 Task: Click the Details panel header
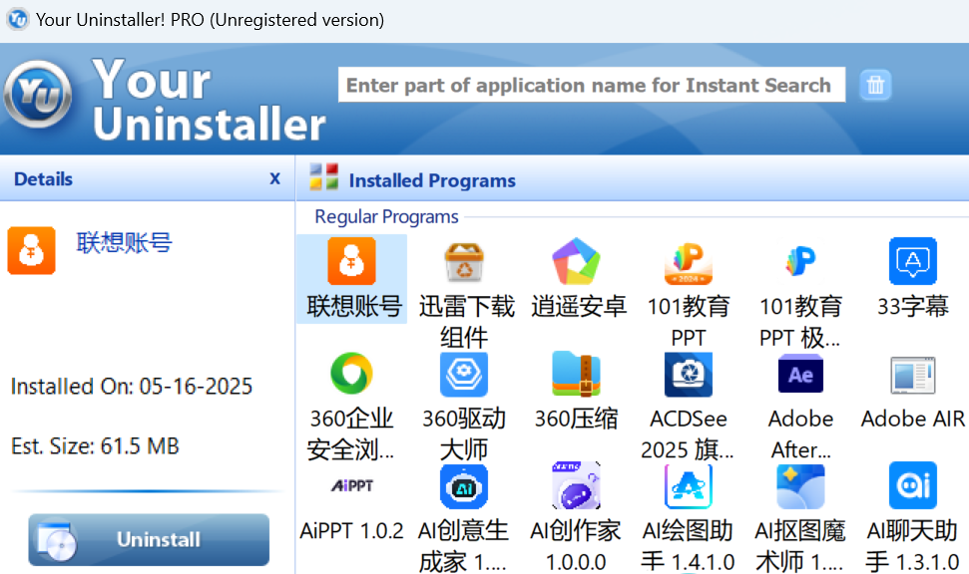click(x=43, y=179)
